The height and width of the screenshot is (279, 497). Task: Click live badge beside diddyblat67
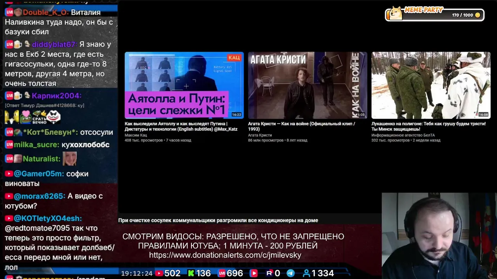click(9, 45)
